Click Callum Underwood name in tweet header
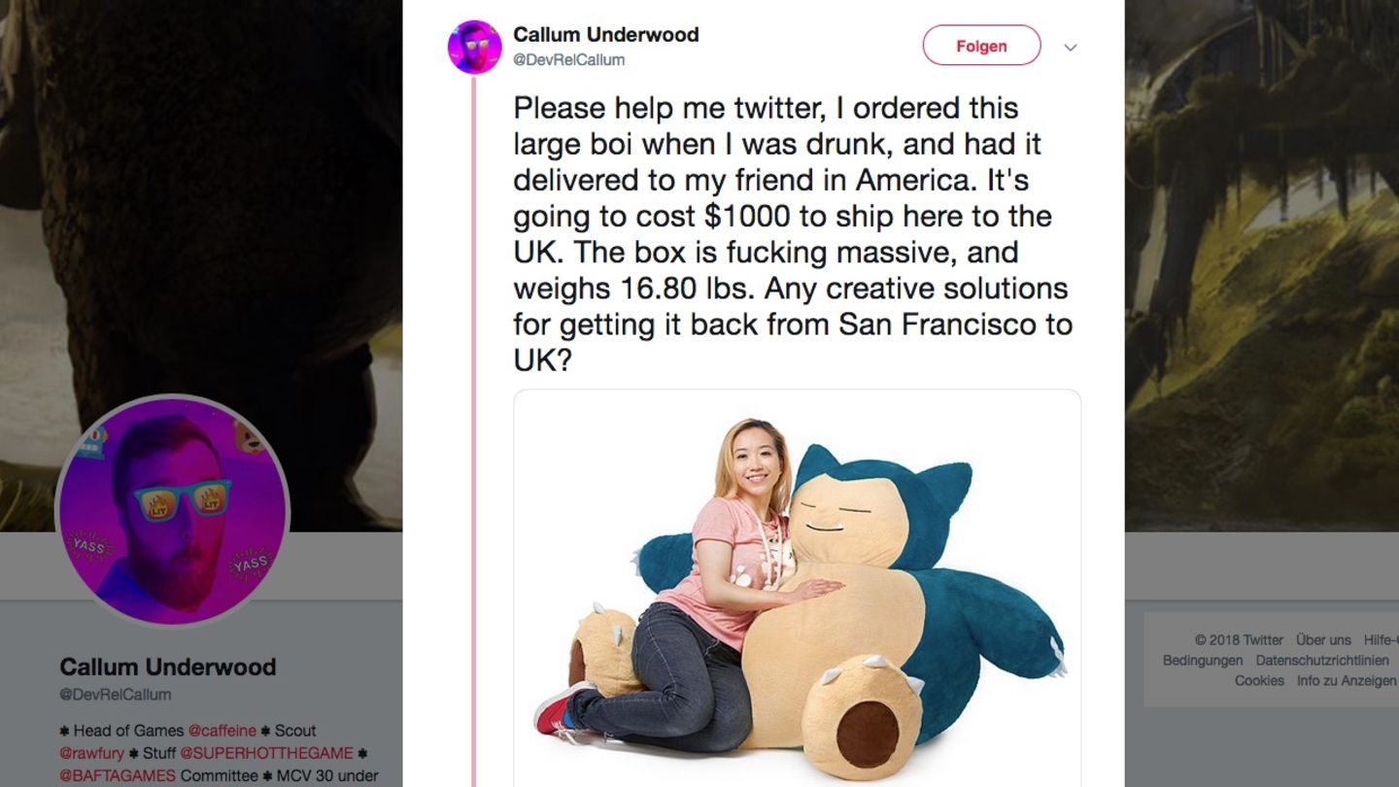 click(x=605, y=34)
